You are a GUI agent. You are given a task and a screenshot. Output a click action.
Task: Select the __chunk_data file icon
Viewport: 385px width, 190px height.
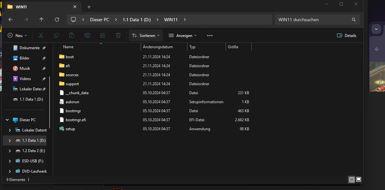click(61, 93)
